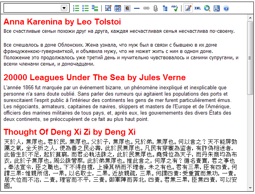Click the line starting 'Все счастливые семьи'

point(119,31)
